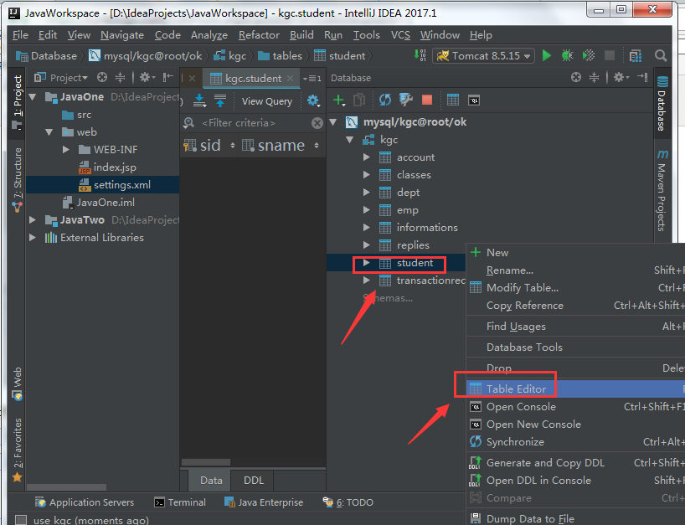Open the console icon in Database toolbar

474,100
